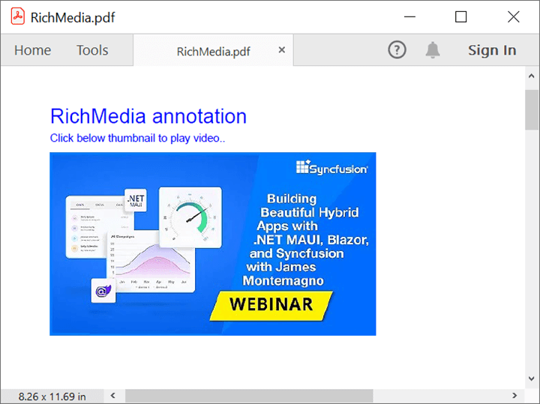Click the horizontal scrollbar right arrow
This screenshot has width=540, height=404.
(x=514, y=396)
